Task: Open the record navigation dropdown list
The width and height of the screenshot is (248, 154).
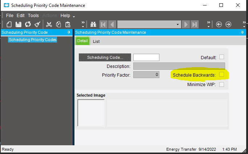Action: point(178,24)
